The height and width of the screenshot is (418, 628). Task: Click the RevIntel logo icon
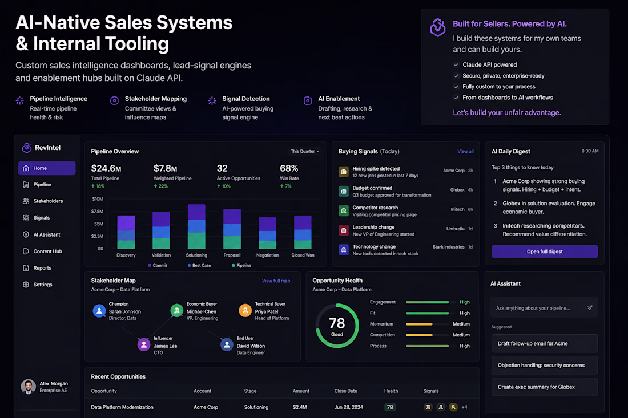[x=26, y=148]
